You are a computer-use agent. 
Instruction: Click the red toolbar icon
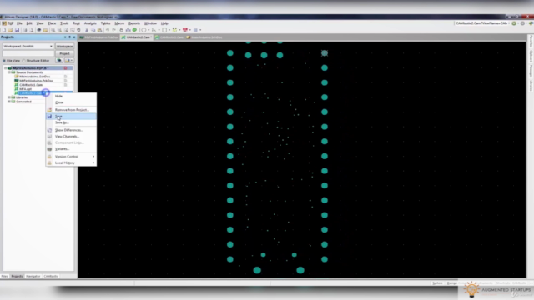pos(185,30)
